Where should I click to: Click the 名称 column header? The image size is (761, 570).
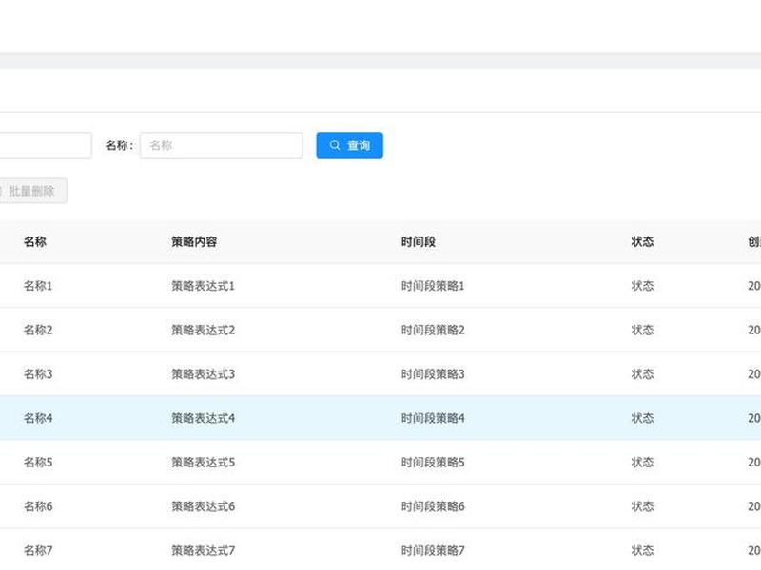pos(35,241)
